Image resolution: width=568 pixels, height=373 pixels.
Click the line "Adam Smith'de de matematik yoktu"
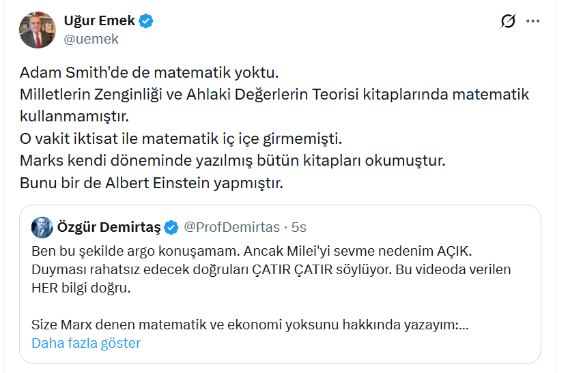click(150, 72)
